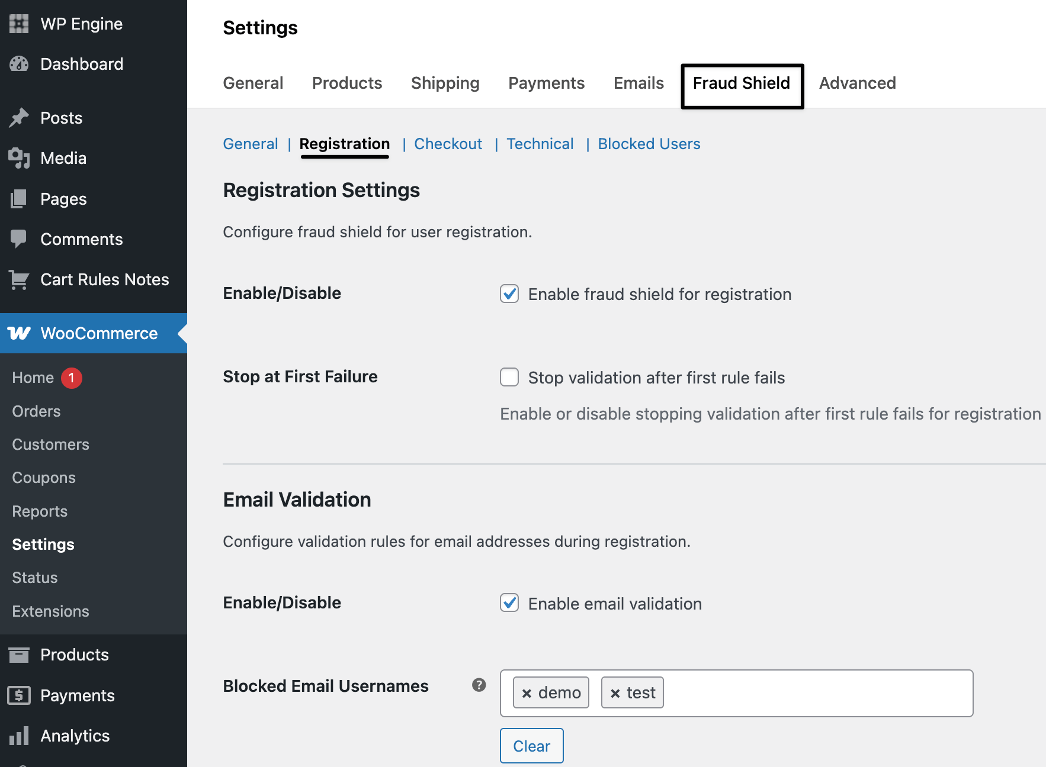This screenshot has width=1046, height=767.
Task: Open the Coupons page link
Action: pos(43,478)
